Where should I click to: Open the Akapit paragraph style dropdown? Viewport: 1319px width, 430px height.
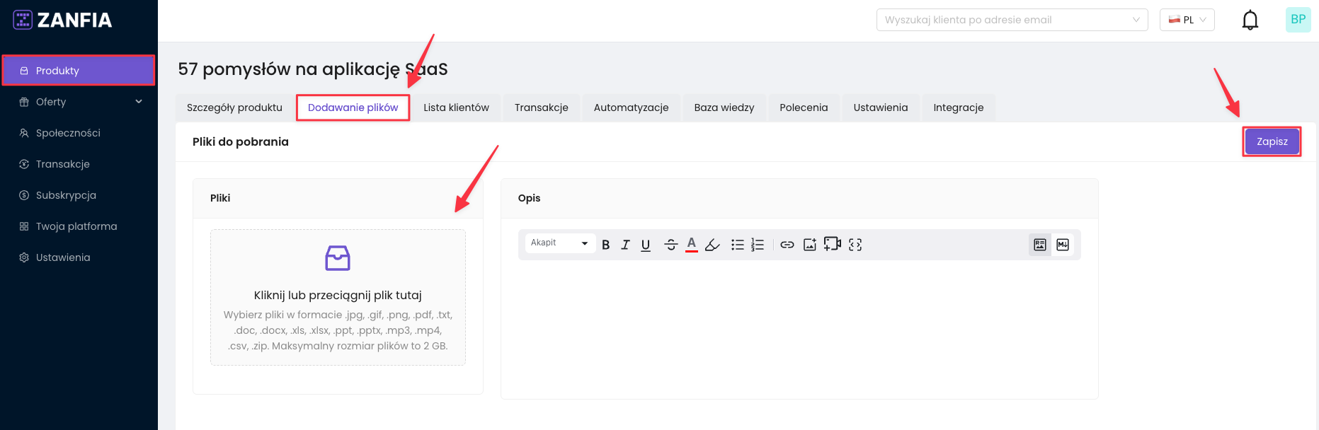tap(559, 243)
